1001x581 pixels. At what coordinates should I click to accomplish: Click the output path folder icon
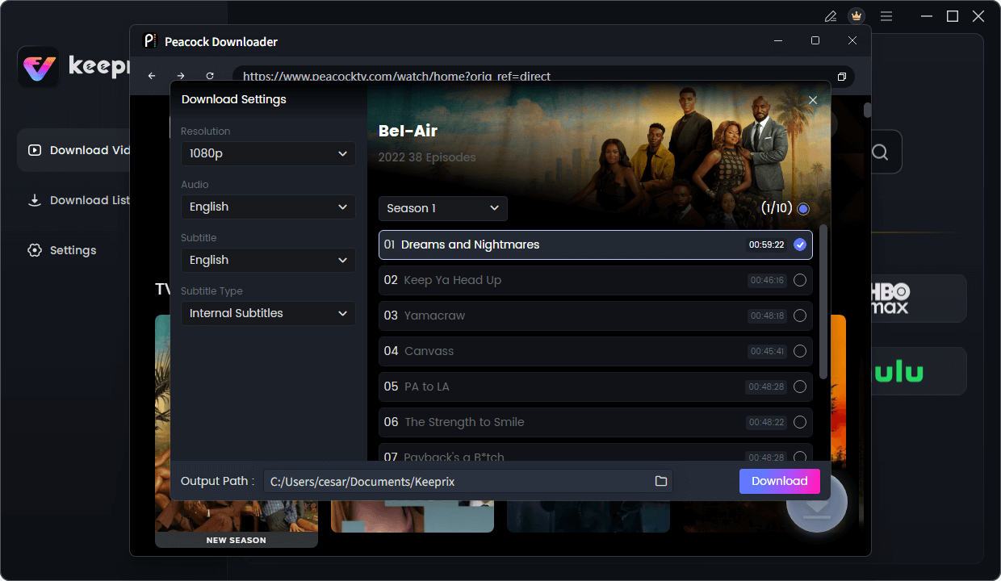pyautogui.click(x=661, y=480)
